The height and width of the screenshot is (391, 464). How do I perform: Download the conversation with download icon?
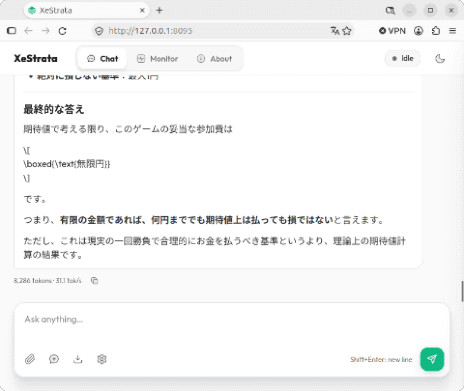point(78,359)
